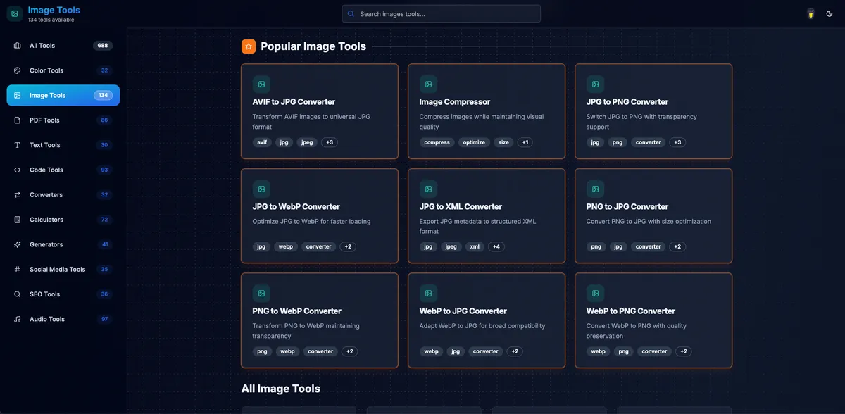This screenshot has width=845, height=414.
Task: Go to the Text Tools category
Action: click(63, 145)
